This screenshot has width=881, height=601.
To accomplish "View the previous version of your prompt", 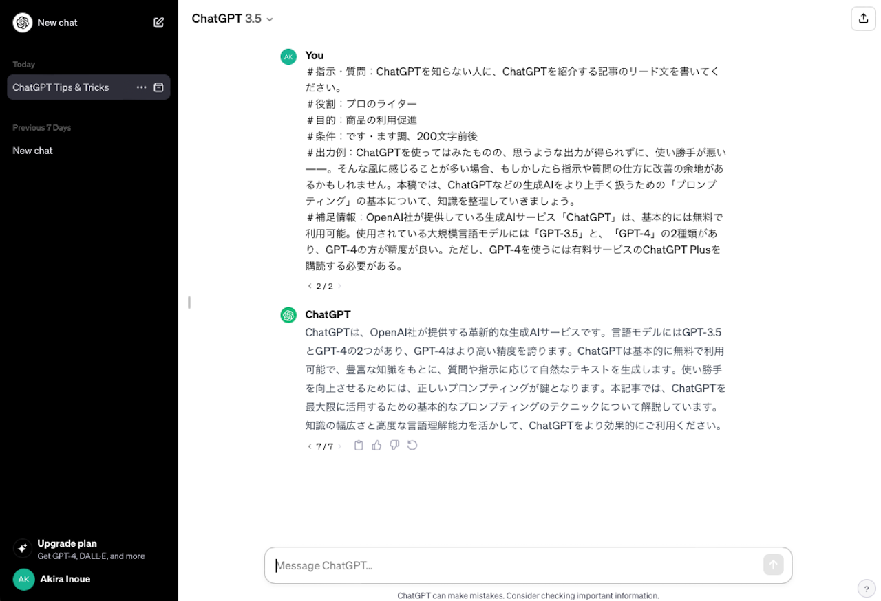I will point(309,285).
